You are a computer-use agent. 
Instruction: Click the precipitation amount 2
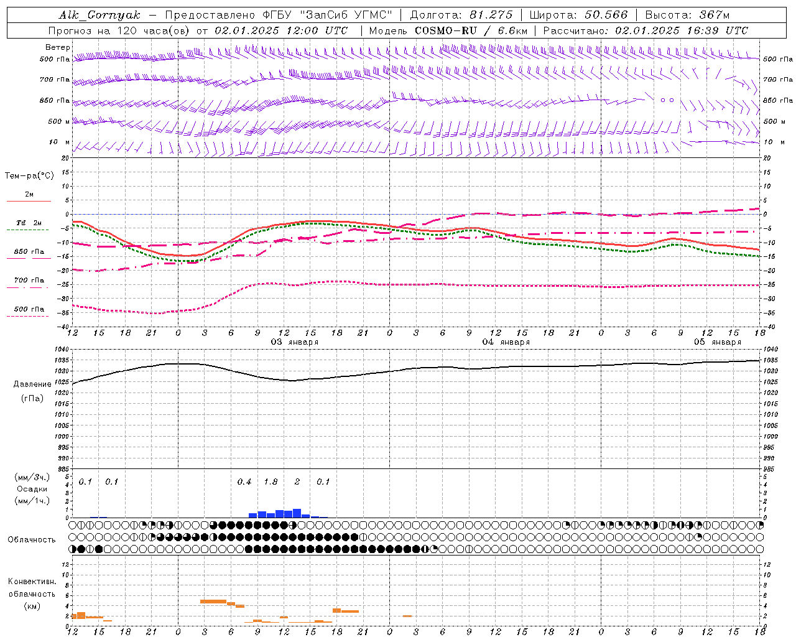[x=297, y=482]
